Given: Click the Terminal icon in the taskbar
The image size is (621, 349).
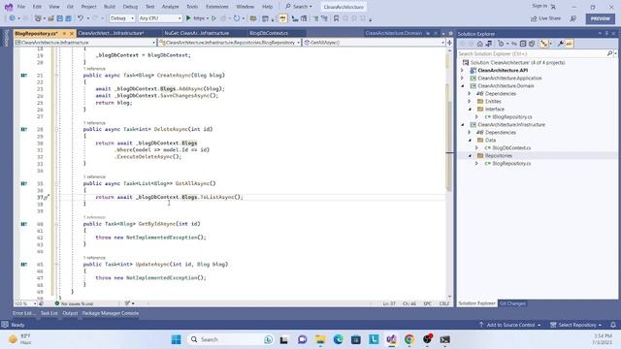Looking at the screenshot, I should tap(444, 339).
